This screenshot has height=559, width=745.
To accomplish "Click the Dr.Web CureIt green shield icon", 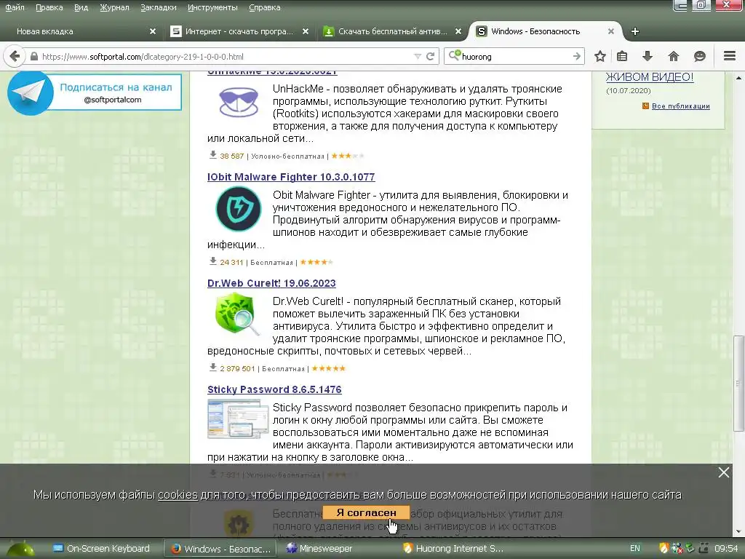I will [237, 314].
